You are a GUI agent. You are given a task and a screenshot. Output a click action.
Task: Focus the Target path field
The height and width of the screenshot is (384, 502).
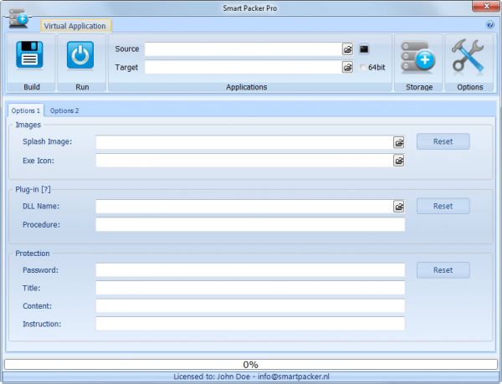click(x=243, y=67)
